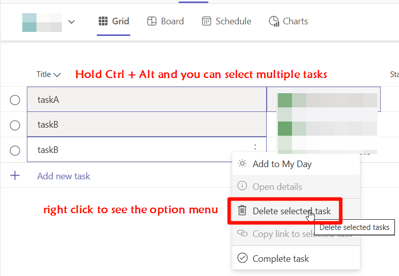Click the plus icon to add task
The width and height of the screenshot is (399, 276).
click(x=15, y=175)
